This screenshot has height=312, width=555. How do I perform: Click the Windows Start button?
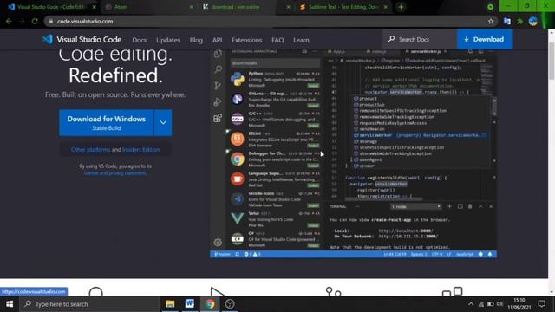tap(10, 304)
